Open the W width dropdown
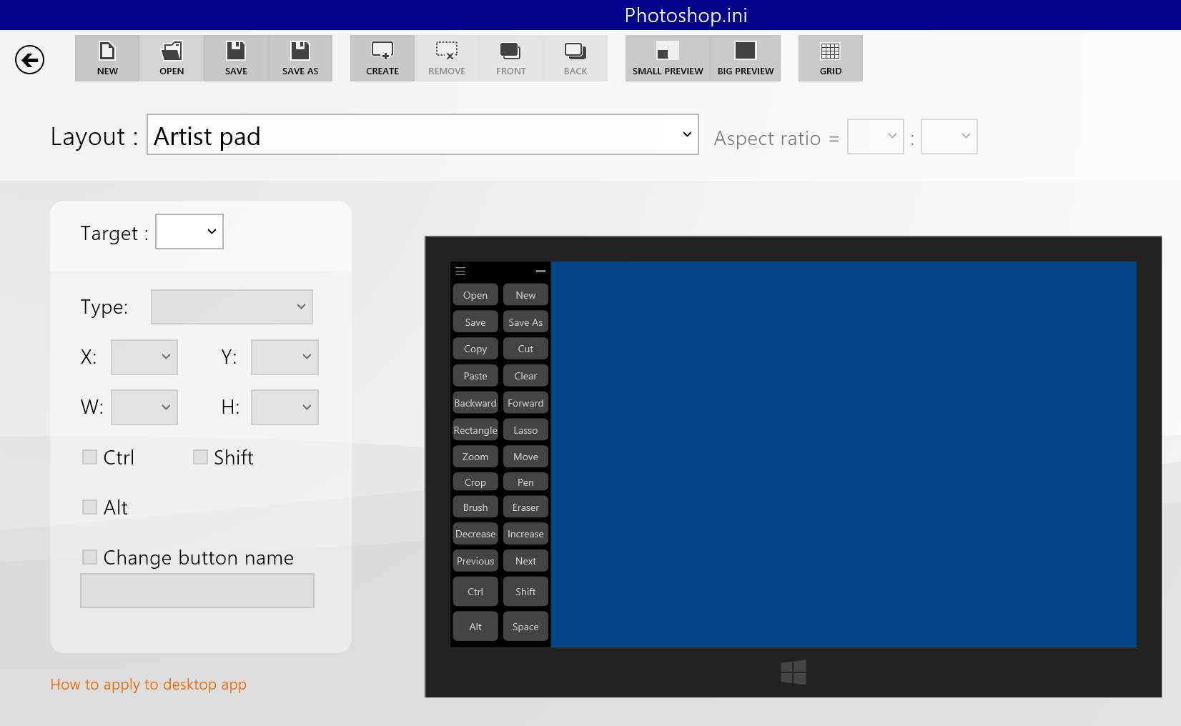Viewport: 1181px width, 726px height. (x=144, y=407)
